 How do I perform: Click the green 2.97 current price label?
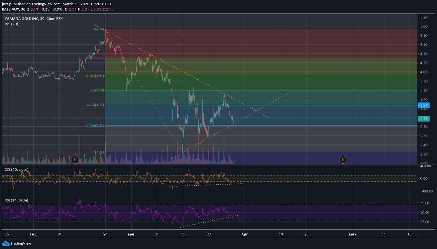[x=423, y=119]
